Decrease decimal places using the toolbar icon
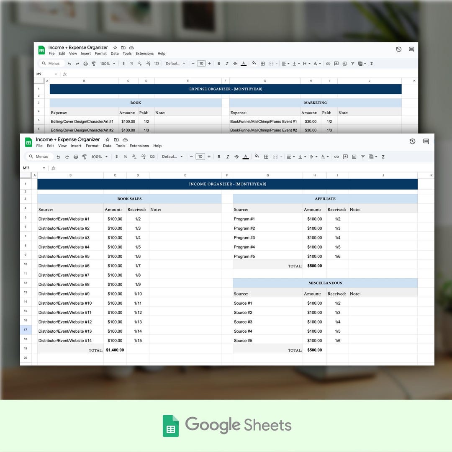Screen dimensions: 452x452 (134, 157)
